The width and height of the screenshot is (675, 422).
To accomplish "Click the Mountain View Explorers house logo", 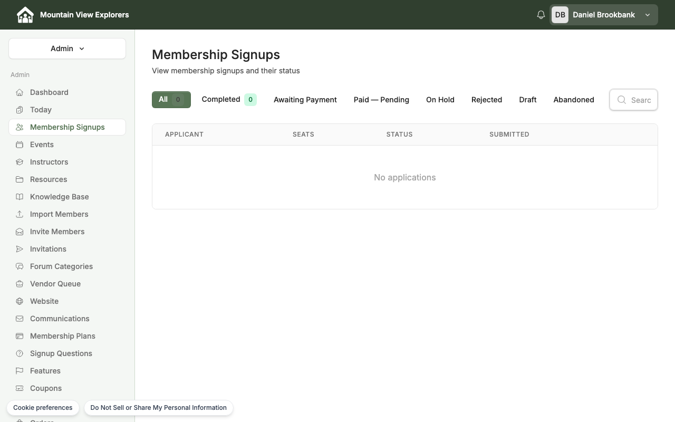I will [x=25, y=15].
